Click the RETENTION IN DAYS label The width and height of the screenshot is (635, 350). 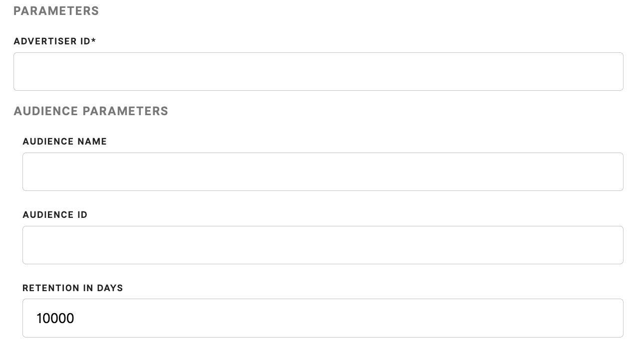(73, 288)
